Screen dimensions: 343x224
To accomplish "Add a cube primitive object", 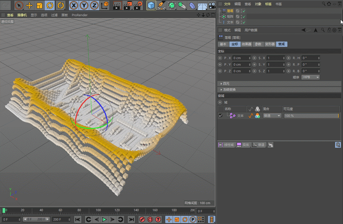I will (151, 5).
